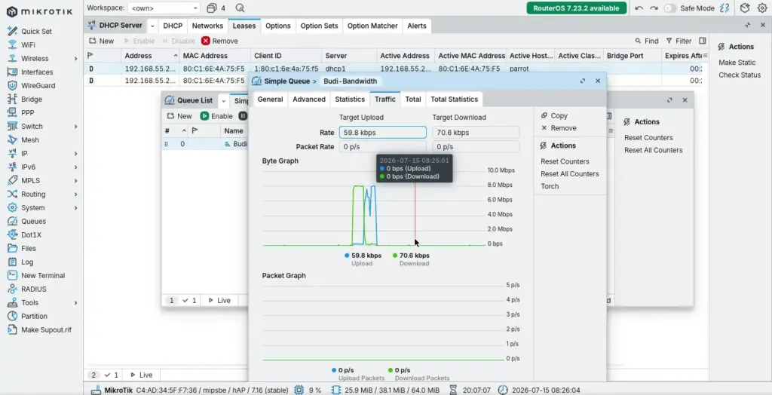The image size is (772, 395).
Task: Open the Files menu
Action: (29, 248)
